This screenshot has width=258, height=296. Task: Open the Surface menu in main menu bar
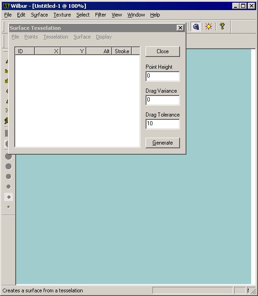pos(39,15)
